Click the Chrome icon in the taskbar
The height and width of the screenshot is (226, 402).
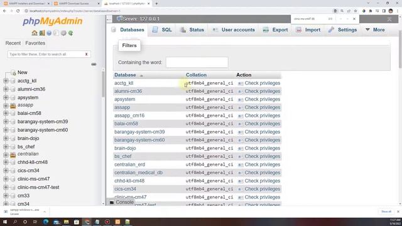pyautogui.click(x=87, y=222)
